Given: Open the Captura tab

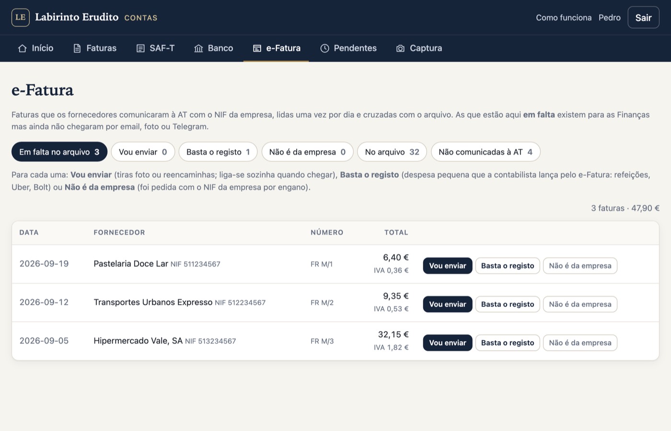Looking at the screenshot, I should tap(419, 48).
